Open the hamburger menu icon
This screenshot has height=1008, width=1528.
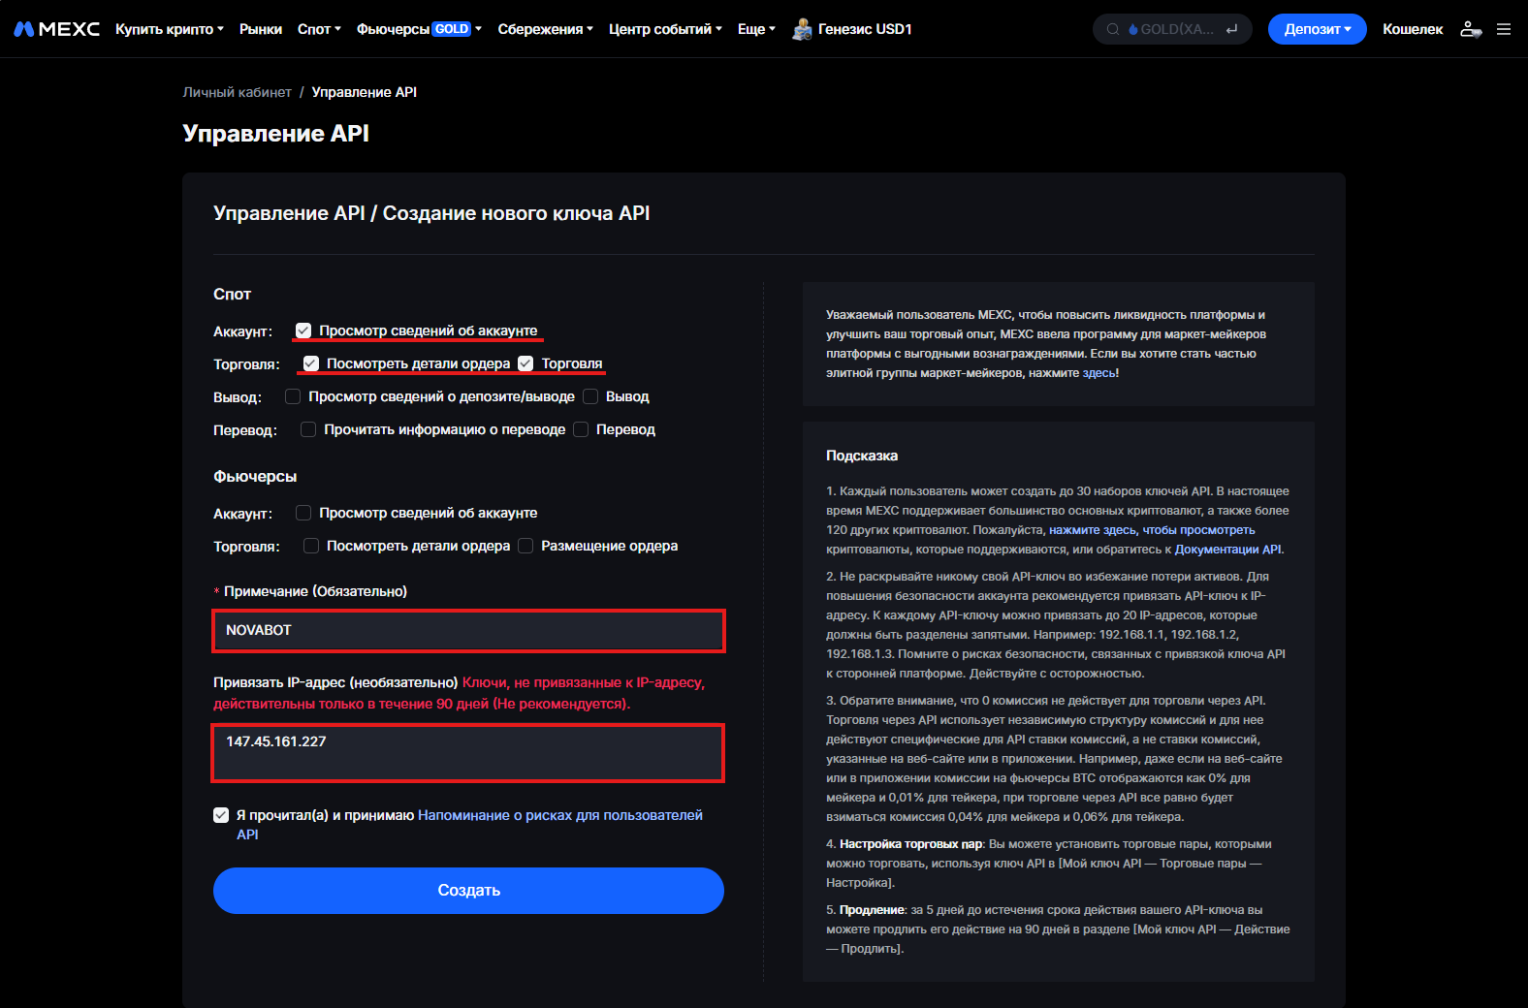pyautogui.click(x=1504, y=29)
